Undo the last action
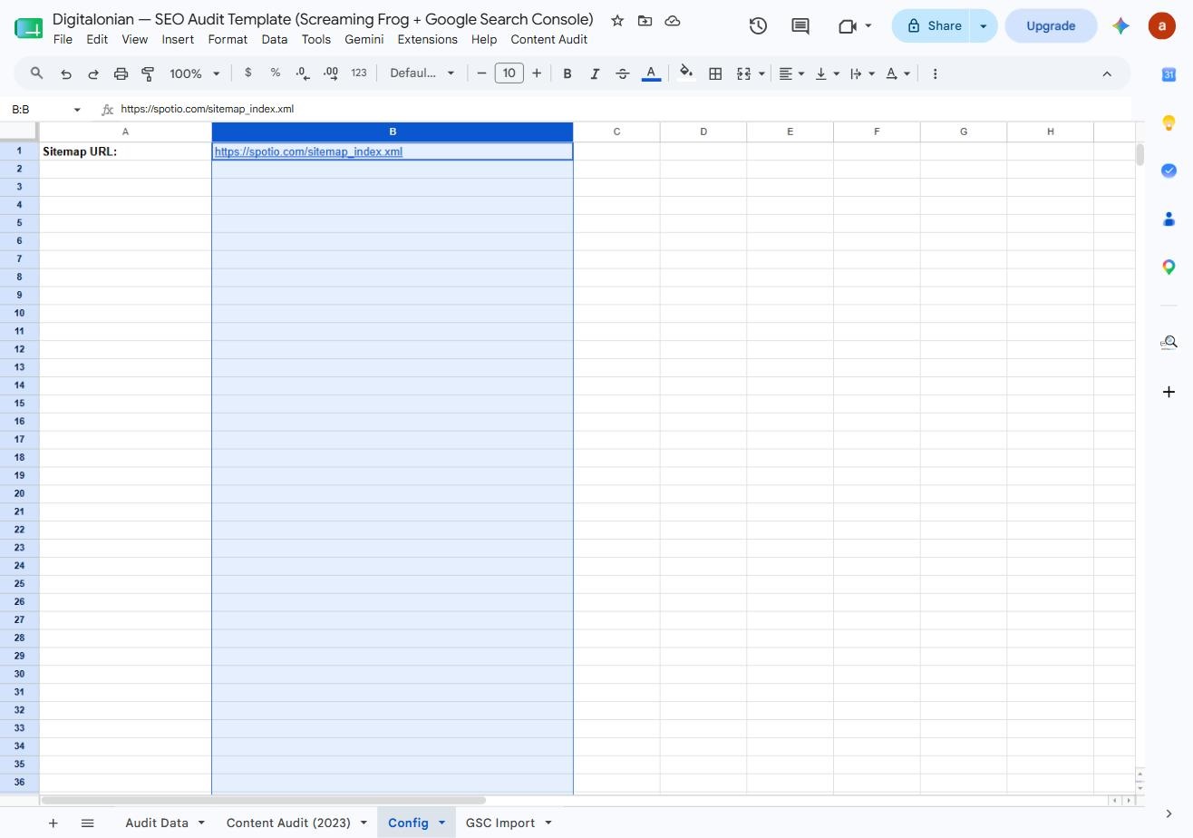Viewport: 1193px width, 838px height. [65, 73]
